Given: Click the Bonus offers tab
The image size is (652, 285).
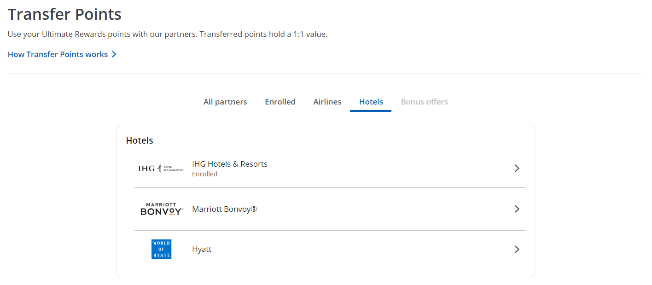Looking at the screenshot, I should [x=424, y=102].
